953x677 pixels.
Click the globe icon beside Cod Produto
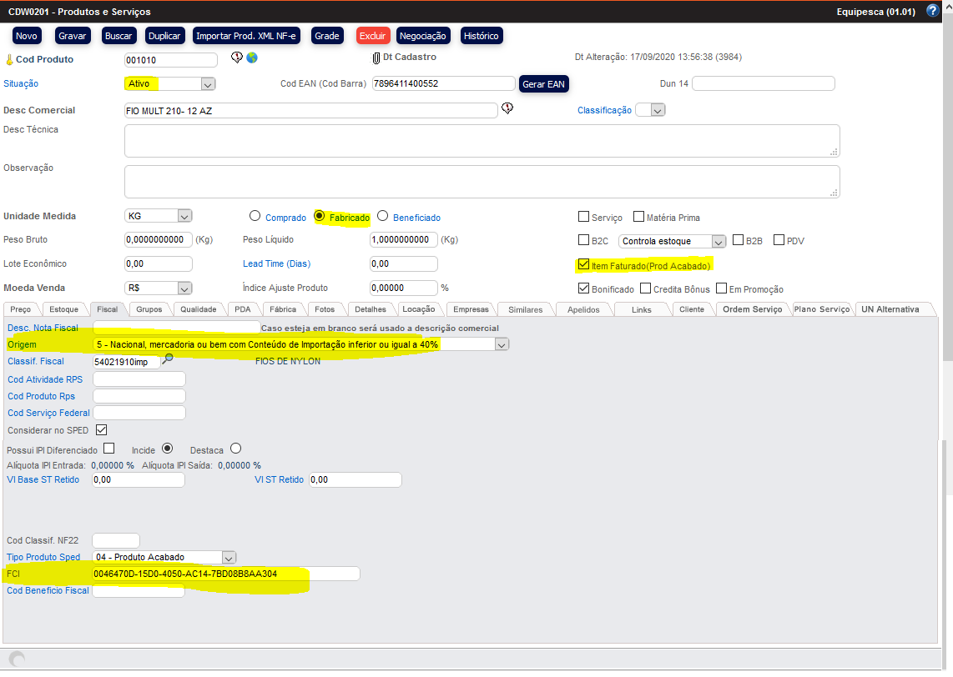click(252, 58)
